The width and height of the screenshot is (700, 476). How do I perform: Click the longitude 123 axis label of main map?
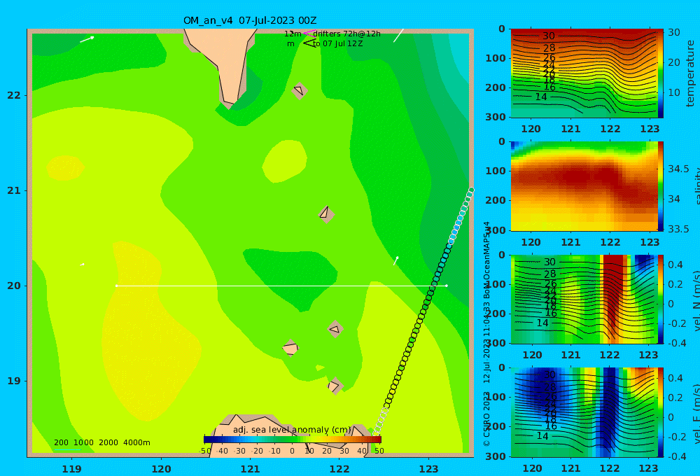[429, 469]
